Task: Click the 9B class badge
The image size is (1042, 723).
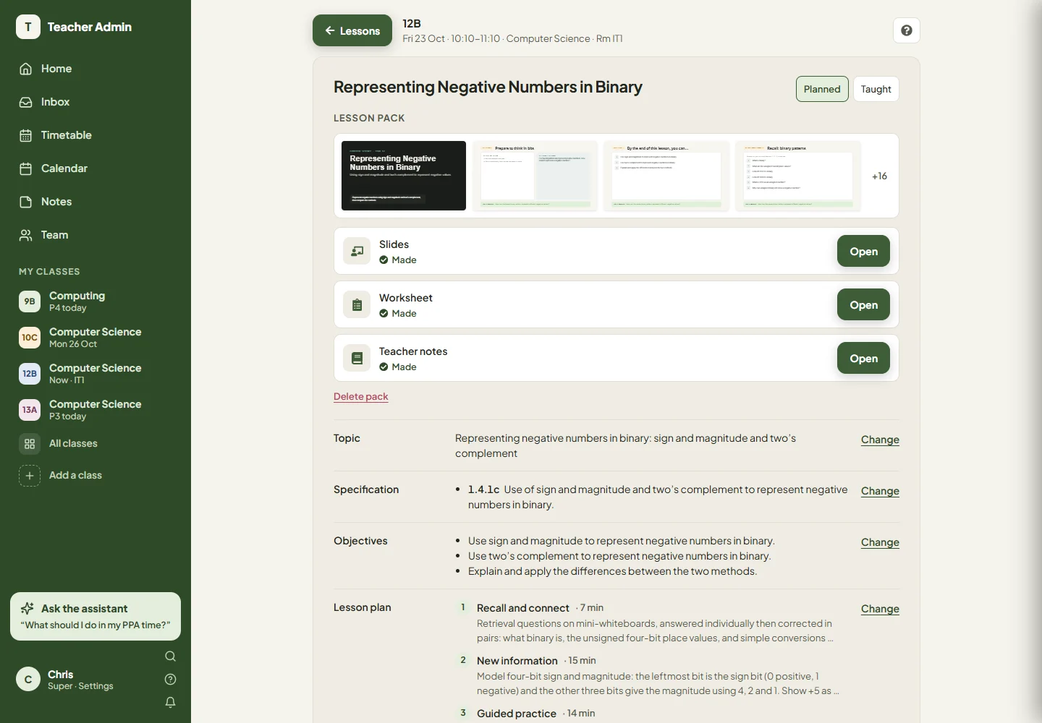Action: 30,301
